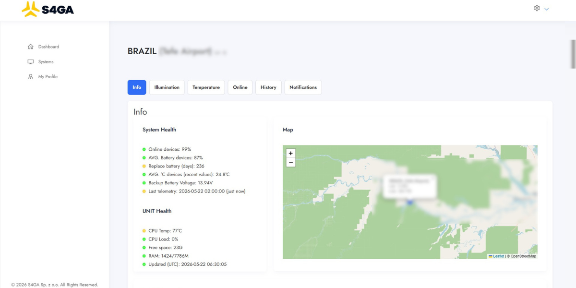Zoom in the map with plus button
The height and width of the screenshot is (288, 576).
(x=290, y=153)
